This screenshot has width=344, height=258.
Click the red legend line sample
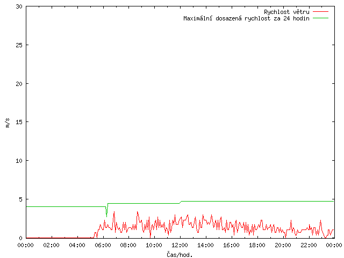click(x=320, y=11)
